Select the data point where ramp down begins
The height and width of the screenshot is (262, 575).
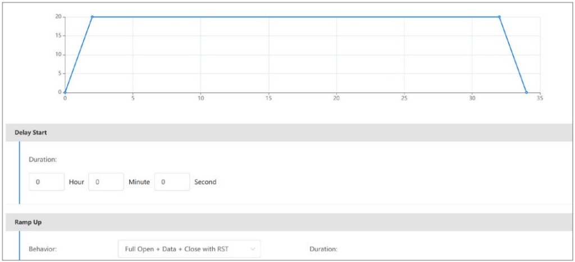pyautogui.click(x=499, y=17)
